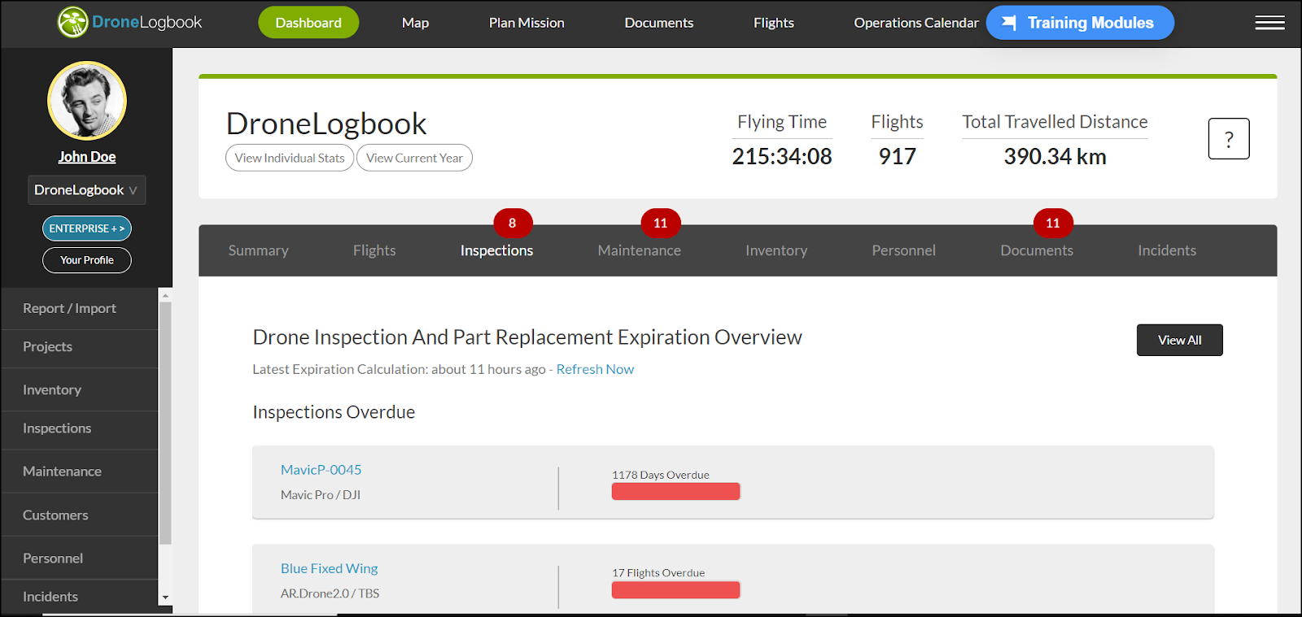Open the hamburger menu icon
The width and height of the screenshot is (1302, 617).
(1269, 23)
